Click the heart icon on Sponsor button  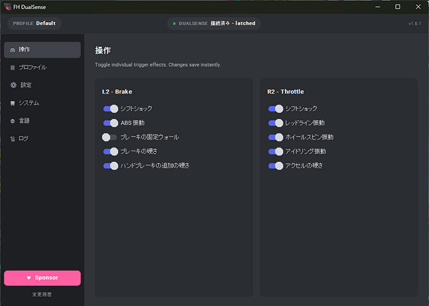(29, 278)
